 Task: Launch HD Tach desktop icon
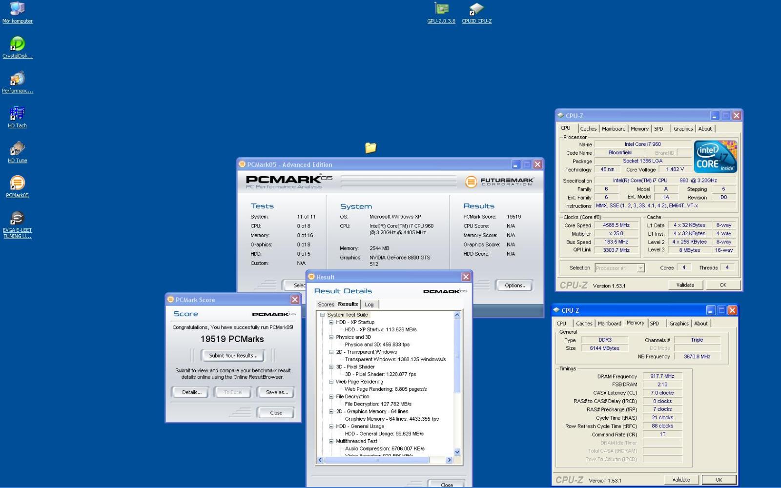[18, 117]
